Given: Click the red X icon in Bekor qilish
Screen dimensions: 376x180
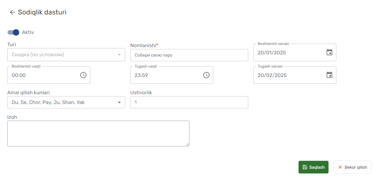Looking at the screenshot, I should point(340,167).
